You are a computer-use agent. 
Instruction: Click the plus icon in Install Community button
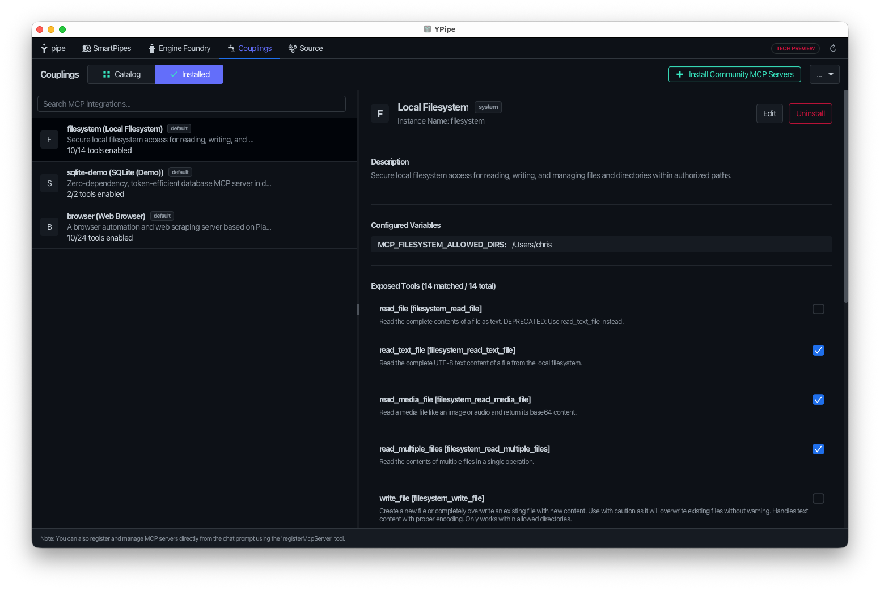point(680,74)
